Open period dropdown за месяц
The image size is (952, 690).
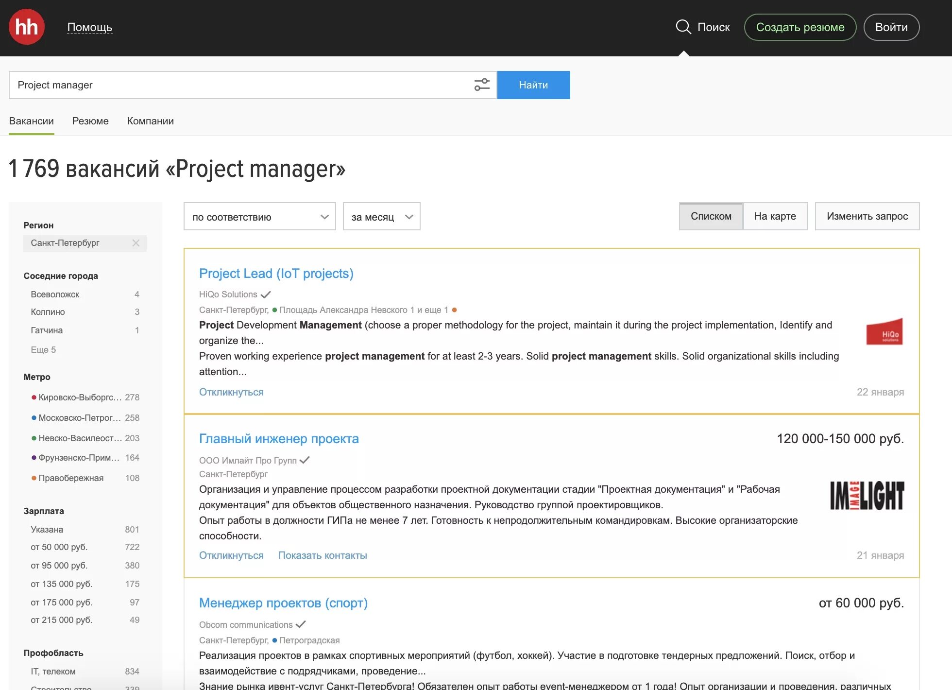tap(382, 217)
